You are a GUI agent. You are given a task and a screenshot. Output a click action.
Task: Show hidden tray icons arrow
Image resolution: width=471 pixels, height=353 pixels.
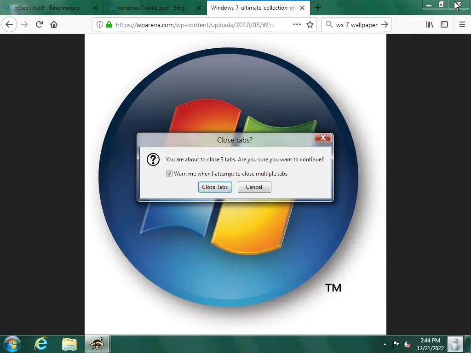(385, 344)
